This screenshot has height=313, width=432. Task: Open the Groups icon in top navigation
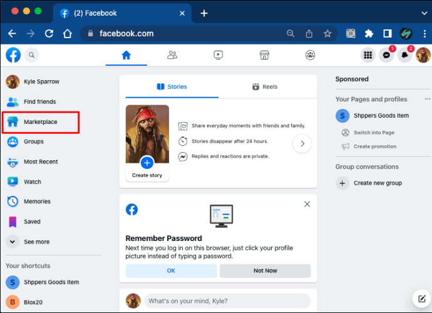[310, 55]
